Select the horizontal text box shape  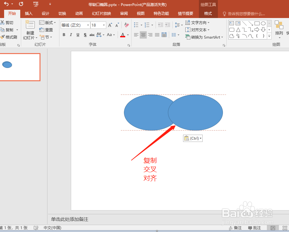point(231,23)
